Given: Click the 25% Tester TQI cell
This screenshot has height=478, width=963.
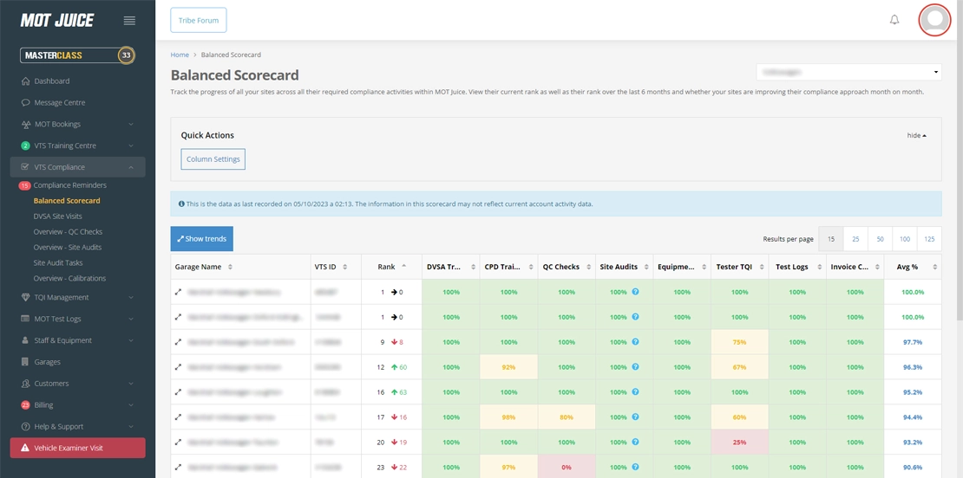Looking at the screenshot, I should [739, 442].
